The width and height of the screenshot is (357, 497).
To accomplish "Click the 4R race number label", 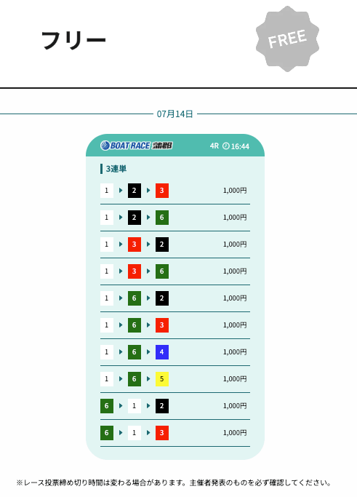I will click(214, 146).
